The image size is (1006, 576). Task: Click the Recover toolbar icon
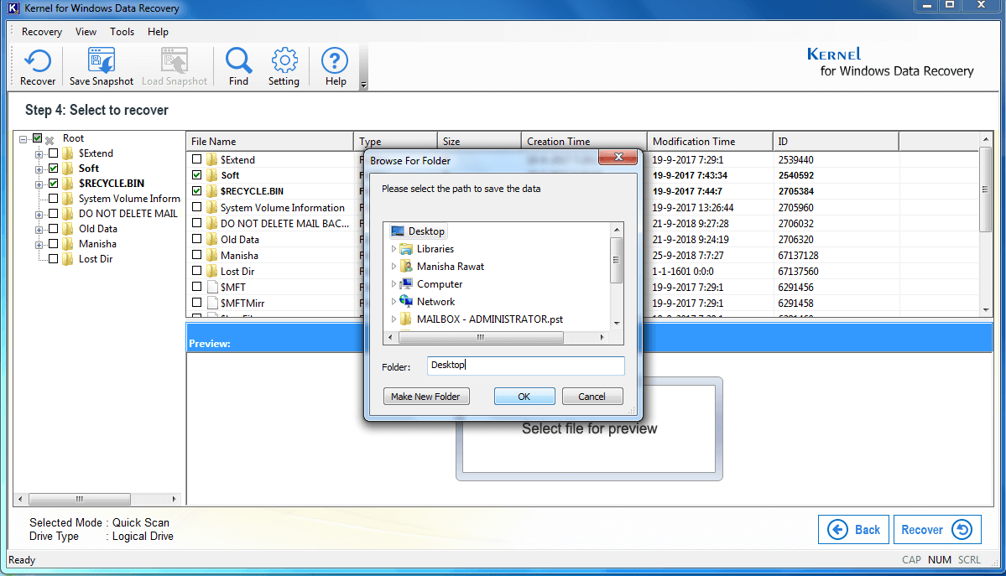tap(37, 61)
